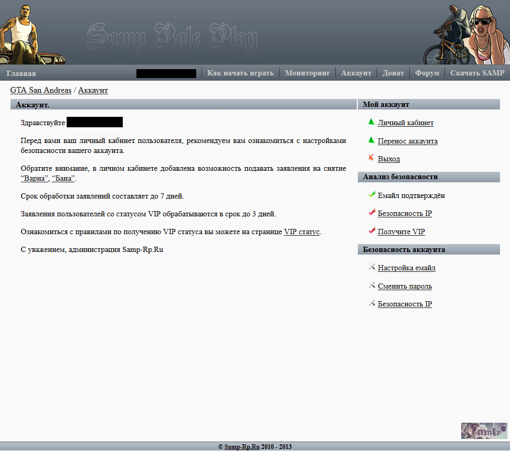Go to Как начать играть menu item
510x451 pixels.
coord(240,73)
